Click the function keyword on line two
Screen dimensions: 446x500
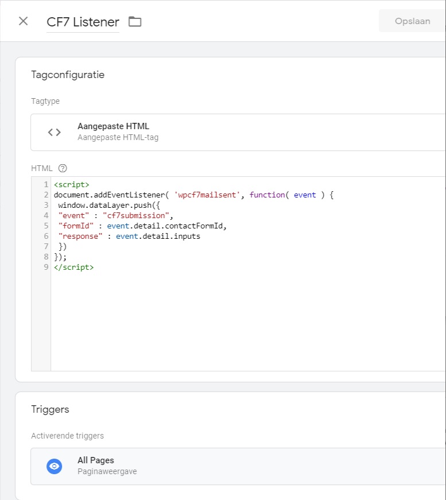coord(267,195)
